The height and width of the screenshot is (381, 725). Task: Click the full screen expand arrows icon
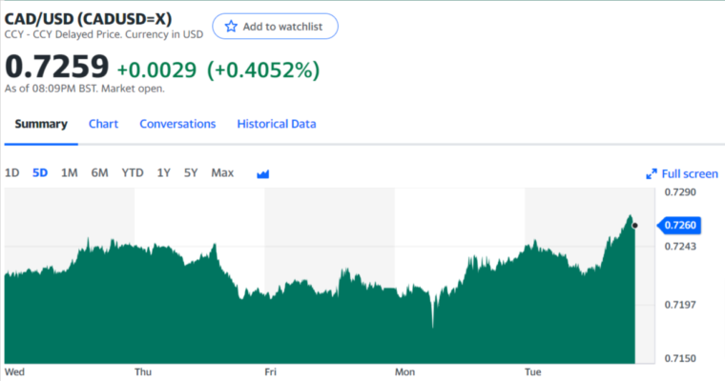coord(651,174)
